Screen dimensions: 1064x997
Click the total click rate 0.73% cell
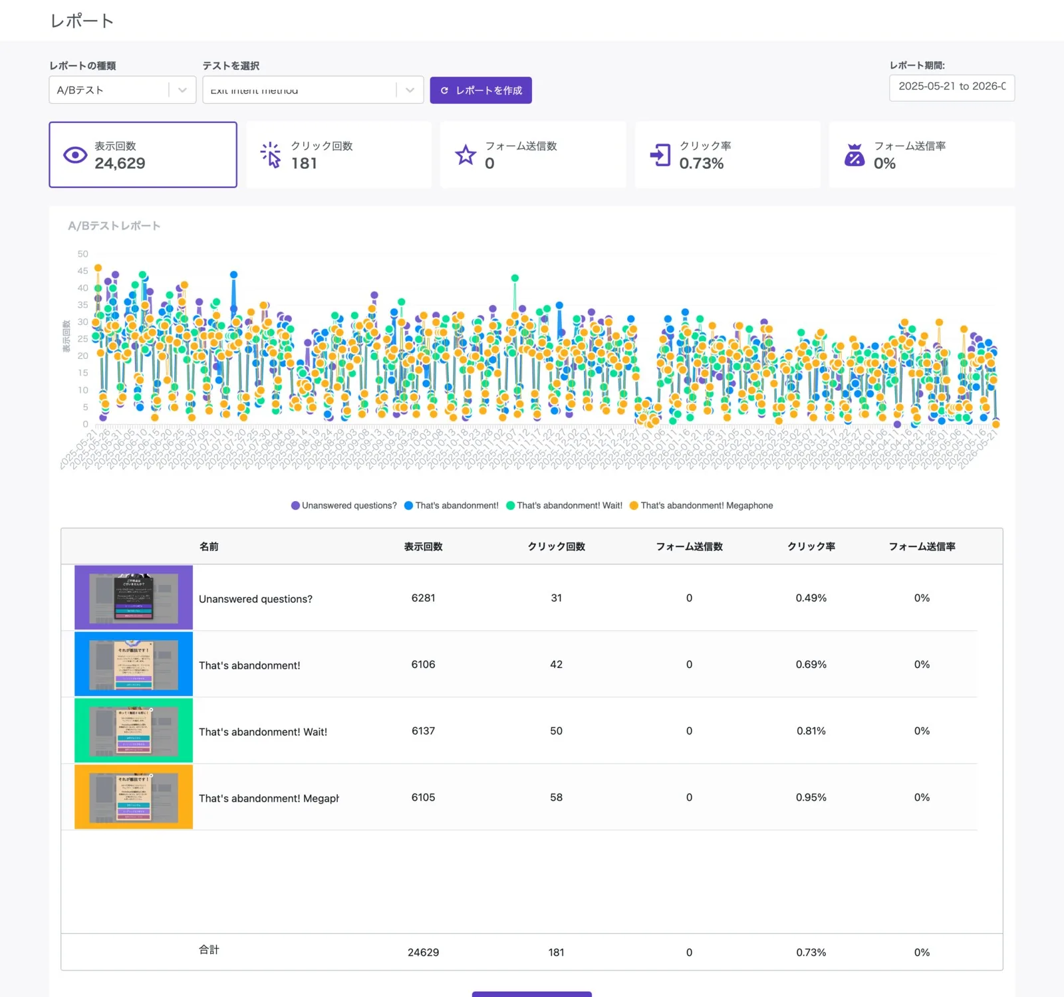pyautogui.click(x=811, y=952)
